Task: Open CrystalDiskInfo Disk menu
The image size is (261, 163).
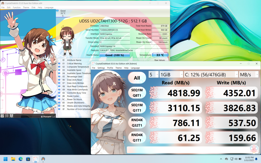Action: pyautogui.click(x=33, y=7)
